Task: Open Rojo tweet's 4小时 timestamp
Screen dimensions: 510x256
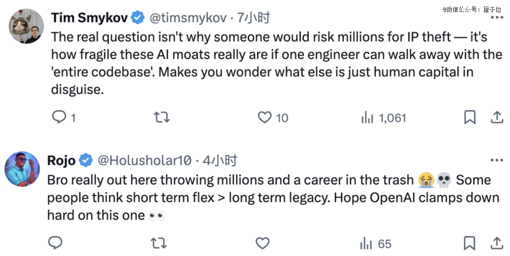Action: pyautogui.click(x=220, y=161)
